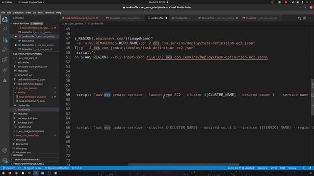Open the network icon in top bar

[293, 2]
